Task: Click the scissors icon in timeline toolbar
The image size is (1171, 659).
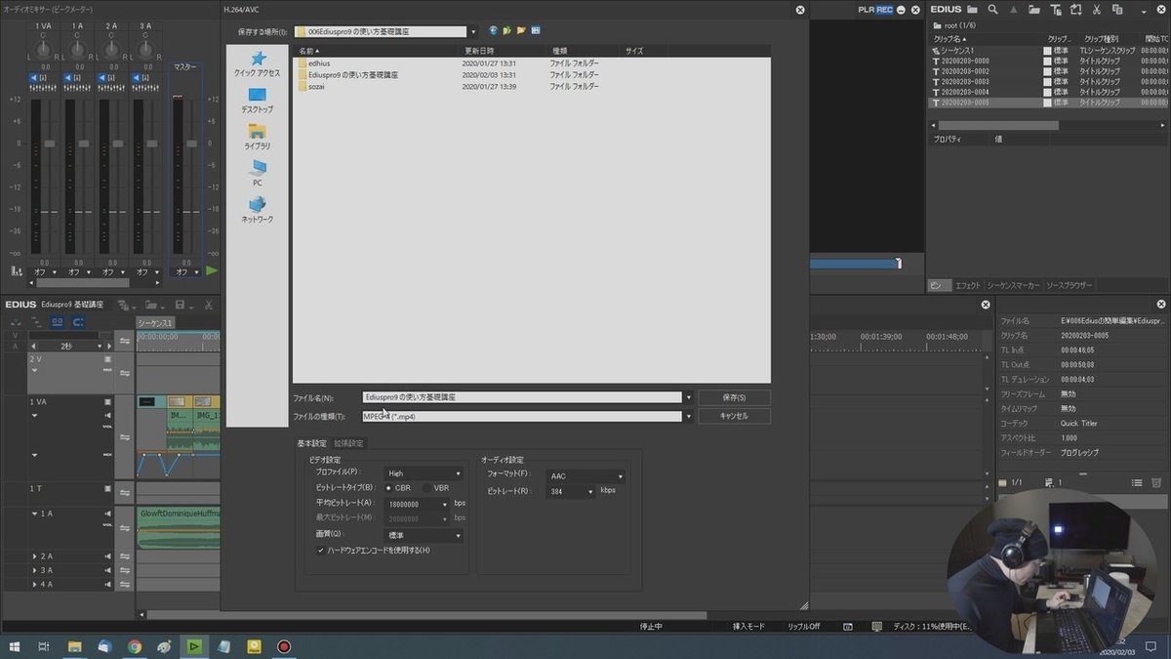Action: 208,305
